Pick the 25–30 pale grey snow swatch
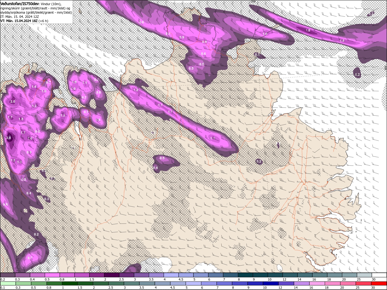 click(x=365, y=275)
